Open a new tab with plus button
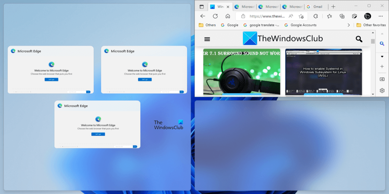This screenshot has width=389, height=194. tap(333, 6)
